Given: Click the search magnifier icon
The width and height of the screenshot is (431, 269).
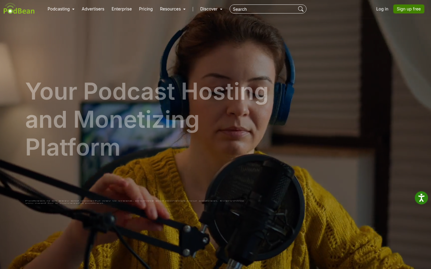Looking at the screenshot, I should pos(301,9).
